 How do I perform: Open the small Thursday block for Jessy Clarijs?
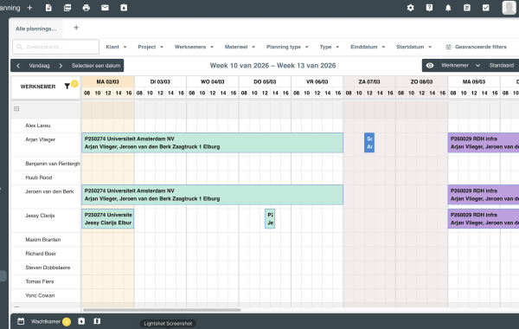(270, 219)
